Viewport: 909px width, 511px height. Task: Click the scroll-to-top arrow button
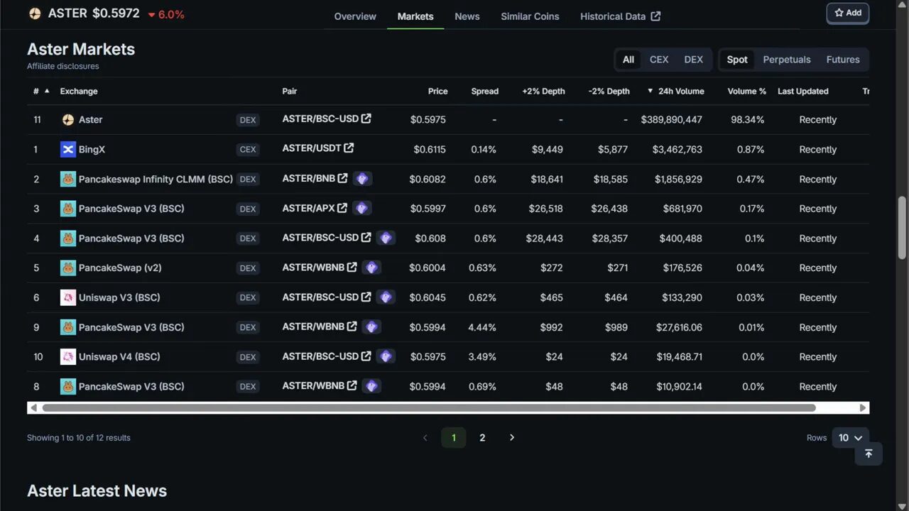pos(869,454)
